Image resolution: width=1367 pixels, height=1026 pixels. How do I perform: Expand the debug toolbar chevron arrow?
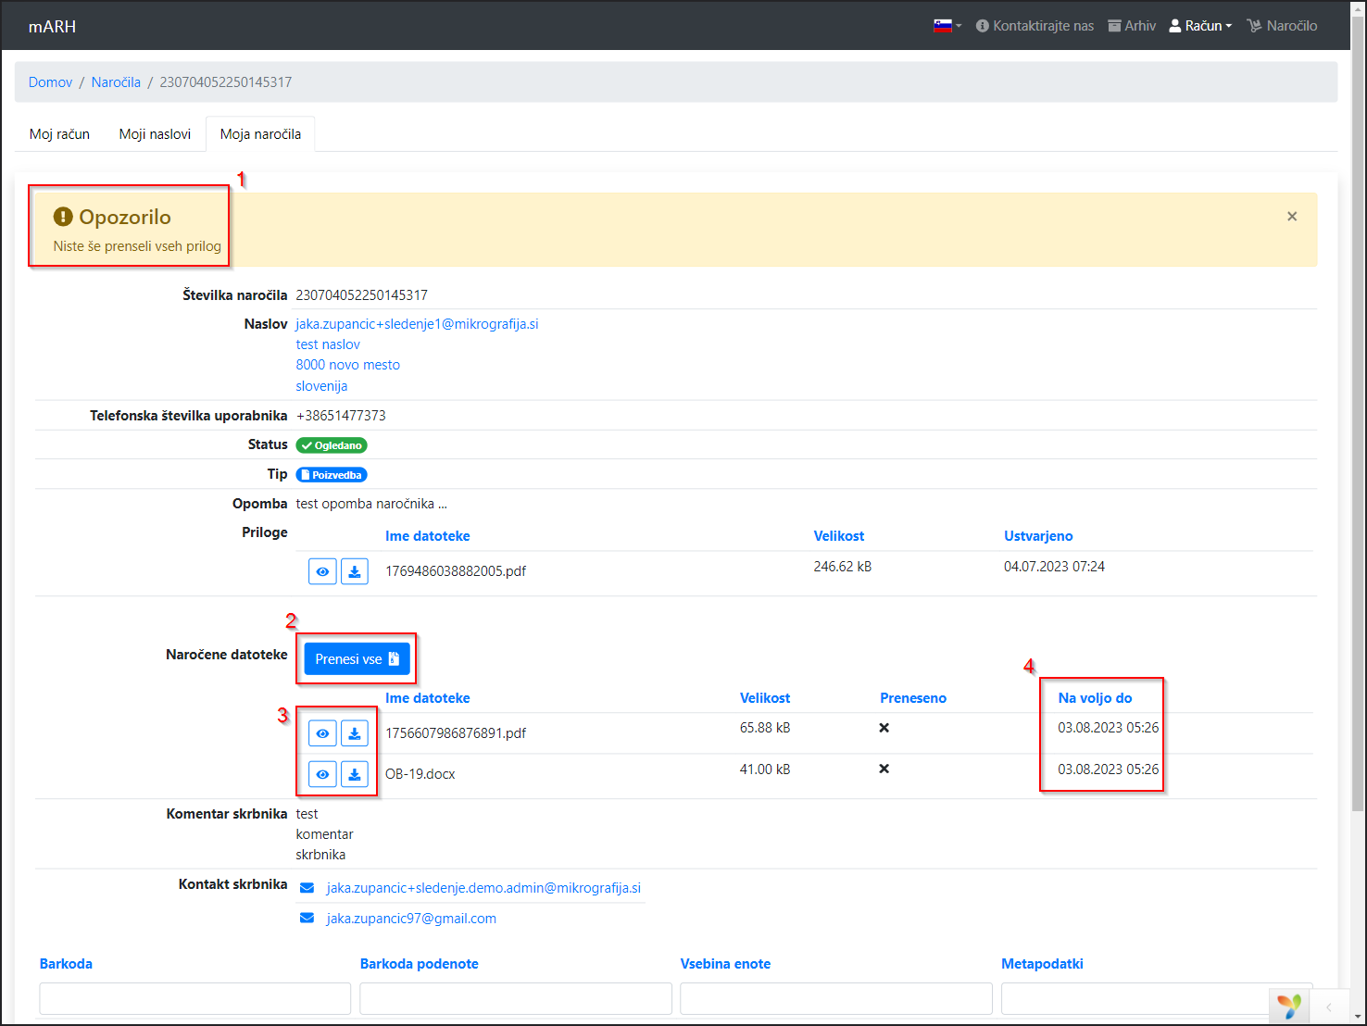pos(1329,1007)
